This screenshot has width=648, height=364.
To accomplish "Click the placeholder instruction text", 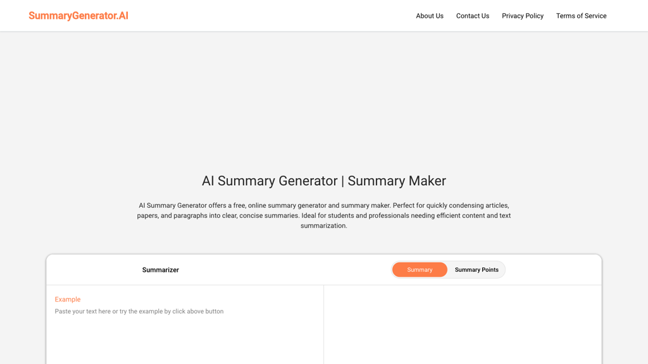I will pos(139,311).
